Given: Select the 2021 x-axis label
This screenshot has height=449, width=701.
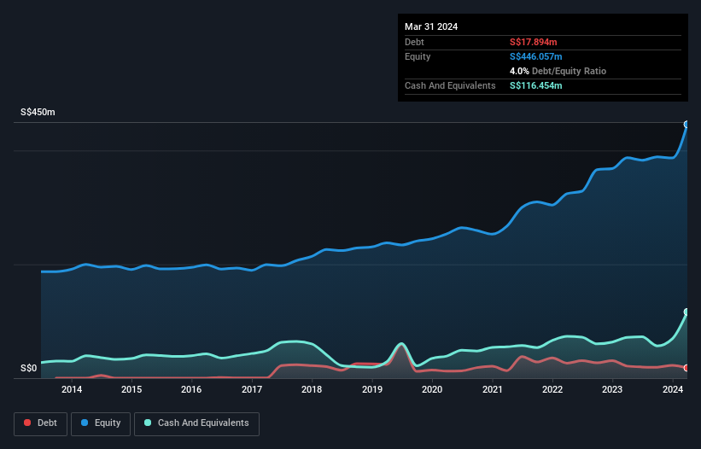Looking at the screenshot, I should 492,390.
